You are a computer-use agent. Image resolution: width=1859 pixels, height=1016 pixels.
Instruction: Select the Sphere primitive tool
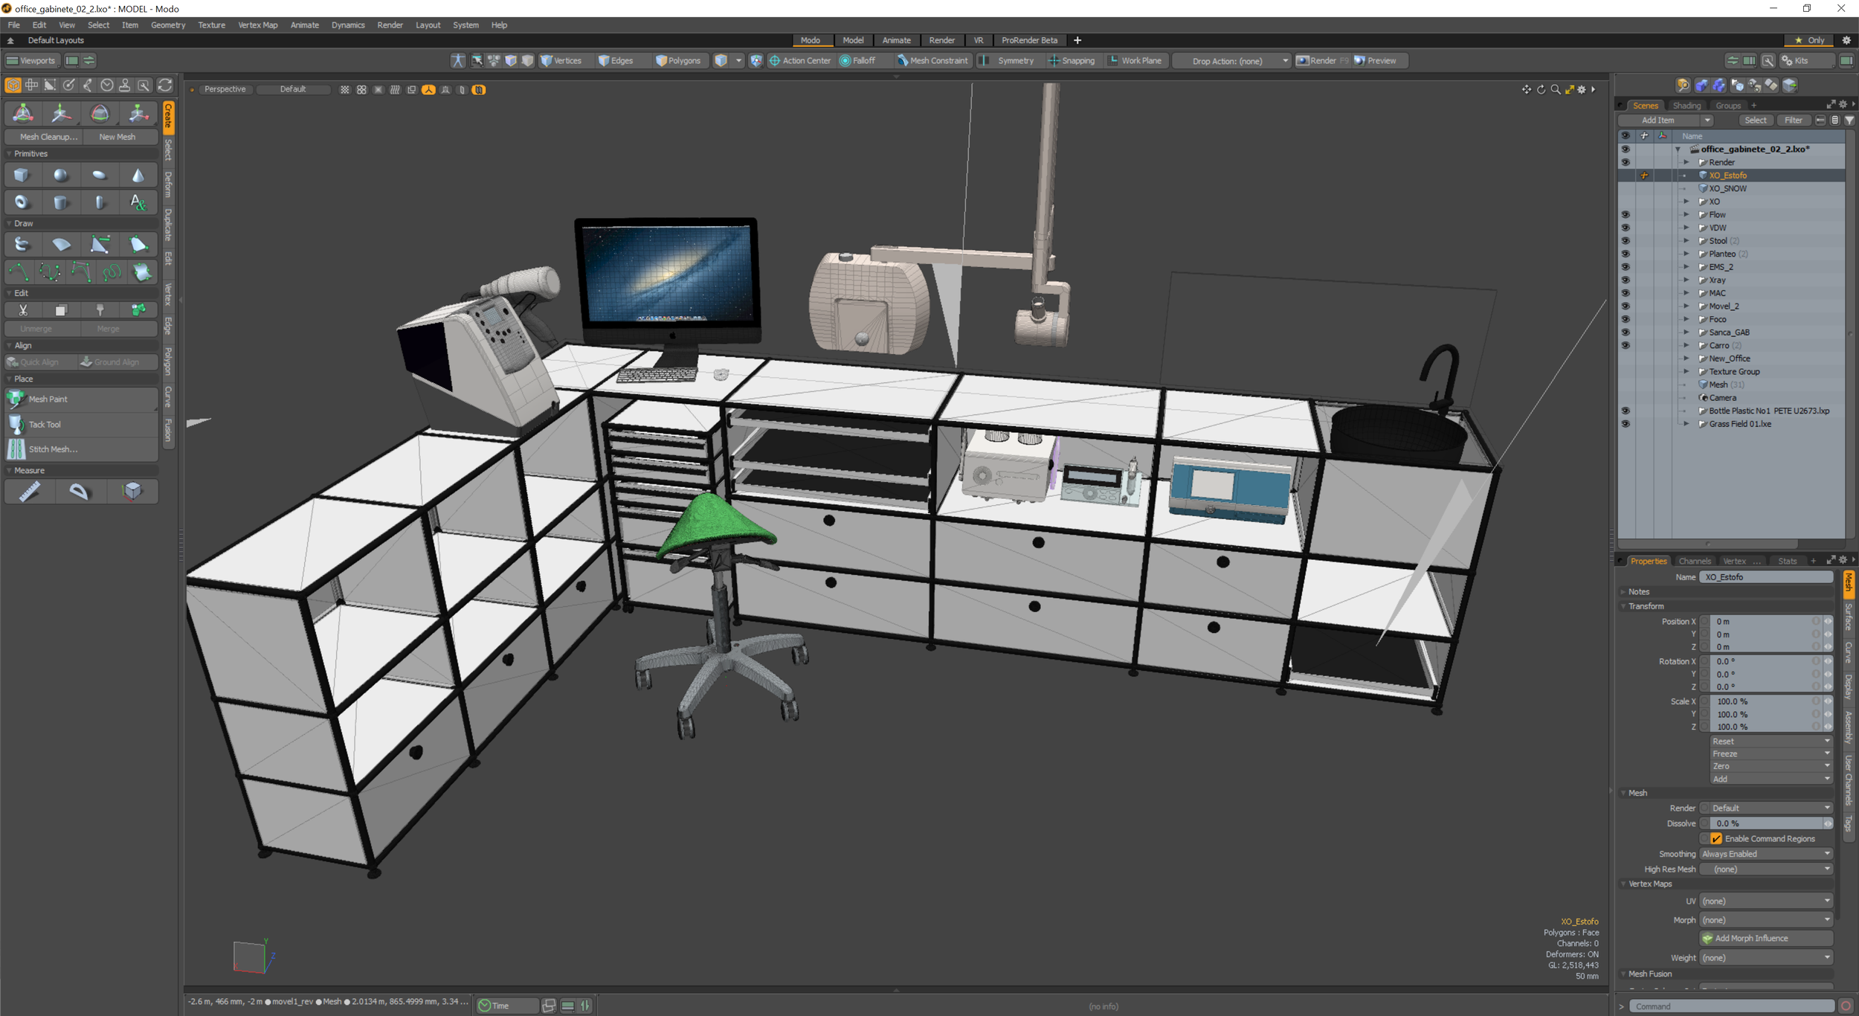click(60, 176)
